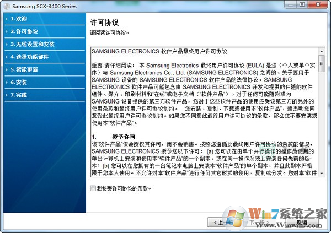Select step 6 Install in the sidebar
The image size is (331, 233).
point(45,82)
